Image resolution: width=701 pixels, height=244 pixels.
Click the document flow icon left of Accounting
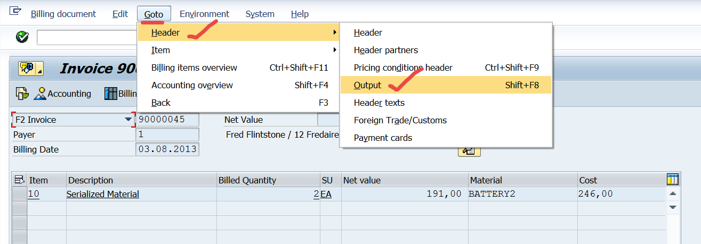coord(22,94)
